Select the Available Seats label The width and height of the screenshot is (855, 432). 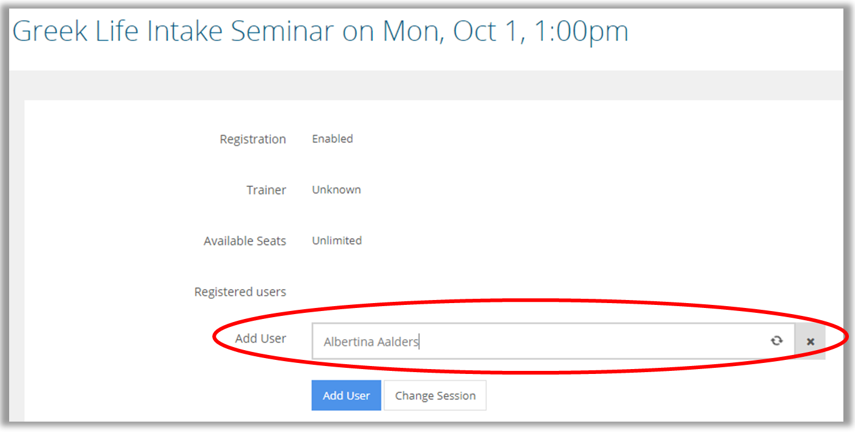click(x=245, y=241)
